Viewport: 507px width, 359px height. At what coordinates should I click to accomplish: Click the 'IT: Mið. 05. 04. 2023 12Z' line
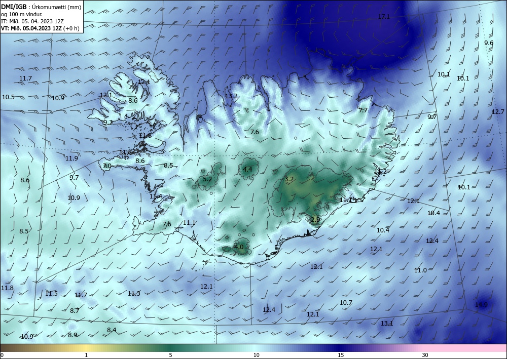click(x=32, y=21)
